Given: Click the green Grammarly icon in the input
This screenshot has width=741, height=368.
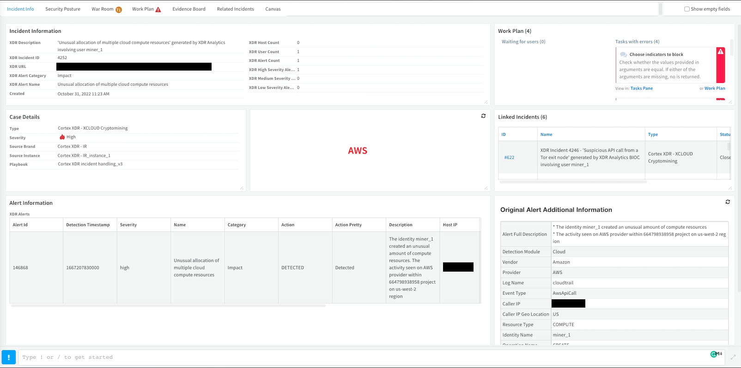Looking at the screenshot, I should tap(714, 354).
